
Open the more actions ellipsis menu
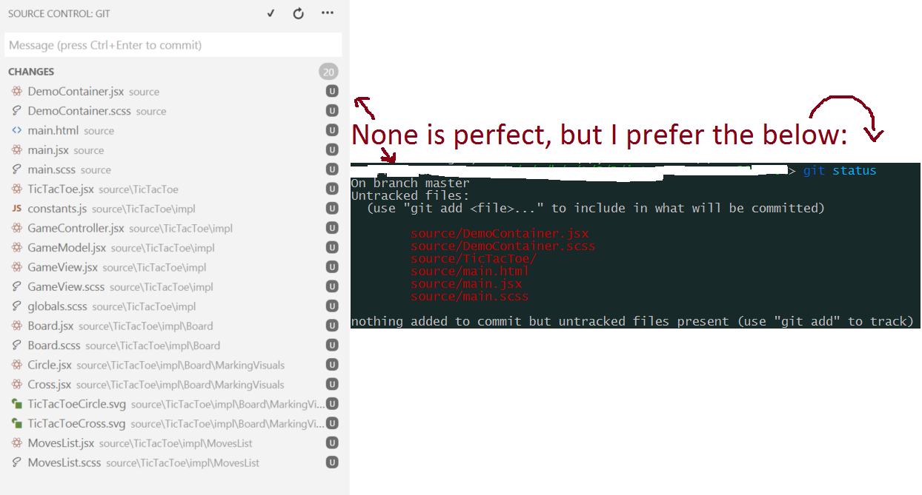click(x=328, y=13)
